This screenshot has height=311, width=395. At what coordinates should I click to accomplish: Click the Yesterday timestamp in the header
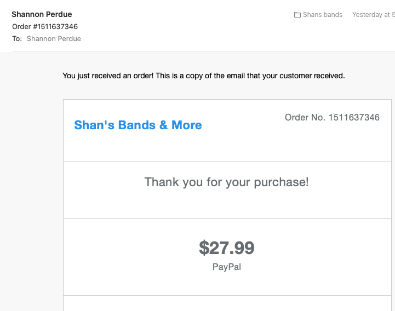[373, 15]
